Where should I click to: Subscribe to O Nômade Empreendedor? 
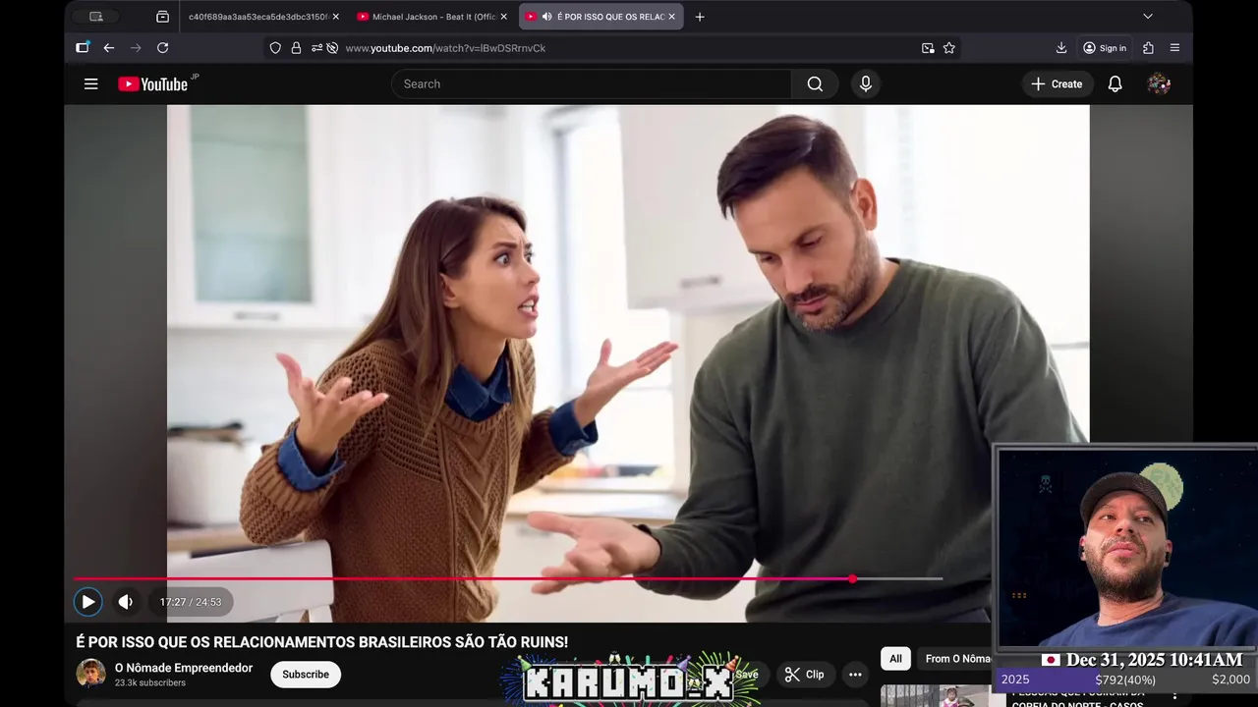[306, 675]
